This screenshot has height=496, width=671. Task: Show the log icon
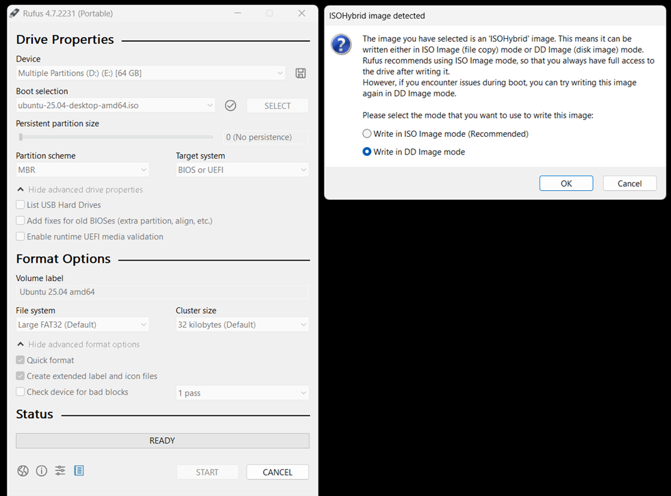click(79, 471)
